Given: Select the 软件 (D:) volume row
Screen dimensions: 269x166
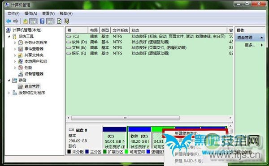Looking at the screenshot, I should coord(149,42).
